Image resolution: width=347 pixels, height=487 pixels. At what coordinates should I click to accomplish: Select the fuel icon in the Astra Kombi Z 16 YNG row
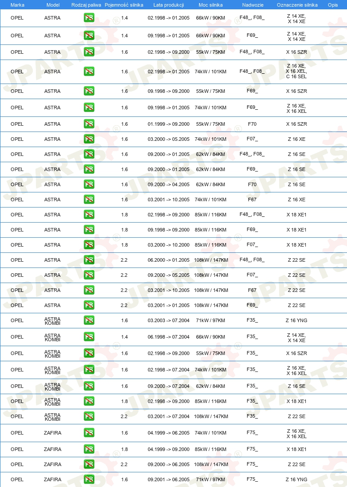[x=89, y=320]
